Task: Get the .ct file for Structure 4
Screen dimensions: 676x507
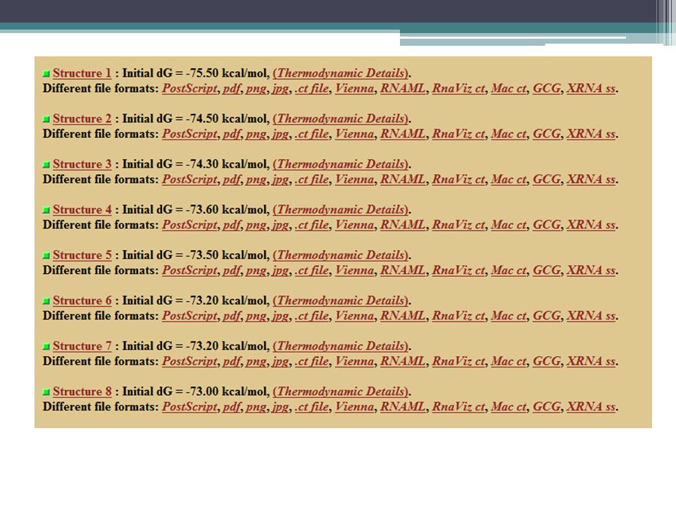Action: [x=311, y=225]
